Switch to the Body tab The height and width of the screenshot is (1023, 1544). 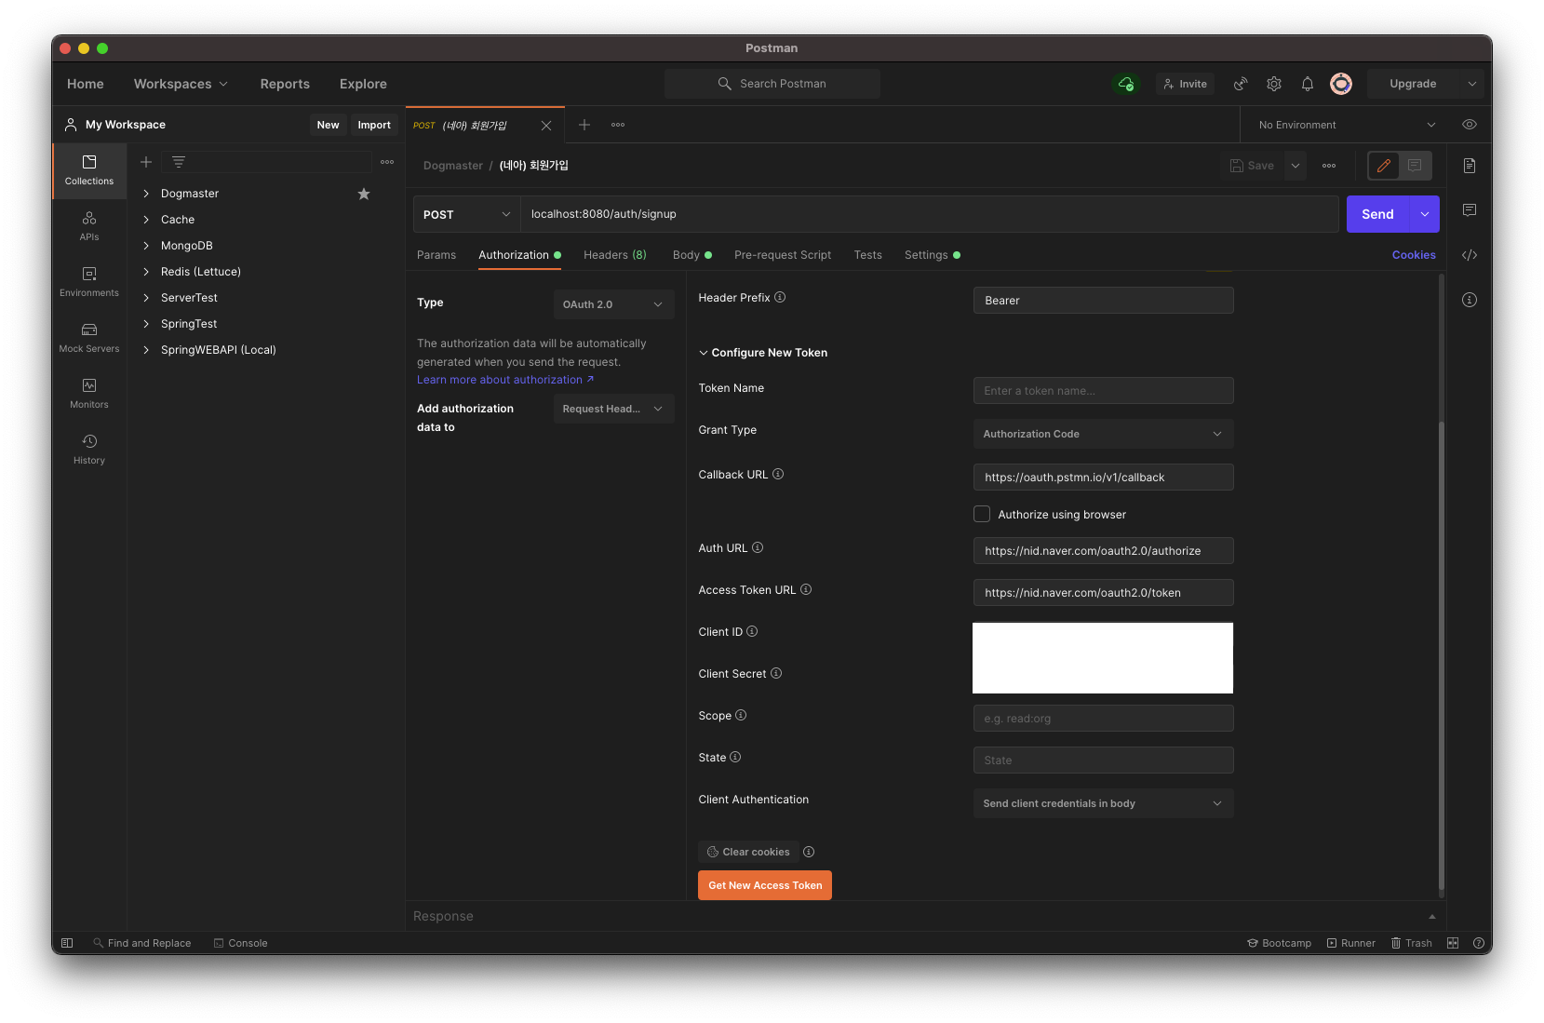pos(691,255)
